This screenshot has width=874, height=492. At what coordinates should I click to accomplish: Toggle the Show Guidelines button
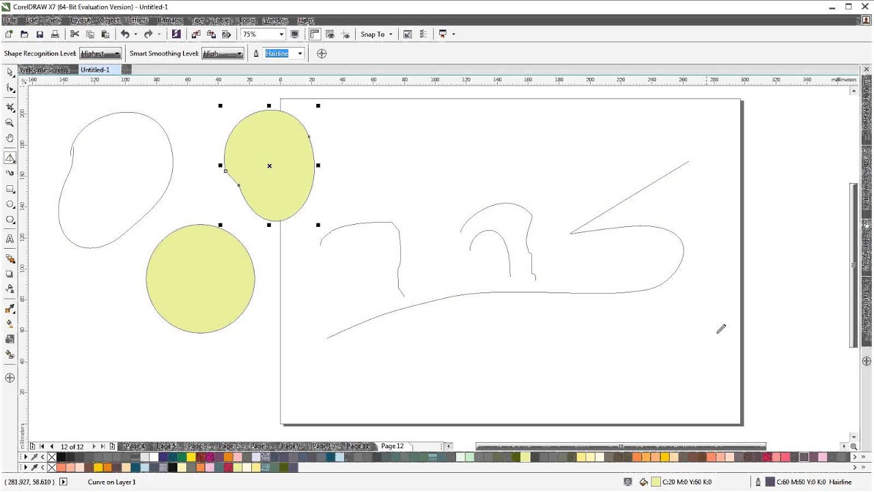pos(346,34)
